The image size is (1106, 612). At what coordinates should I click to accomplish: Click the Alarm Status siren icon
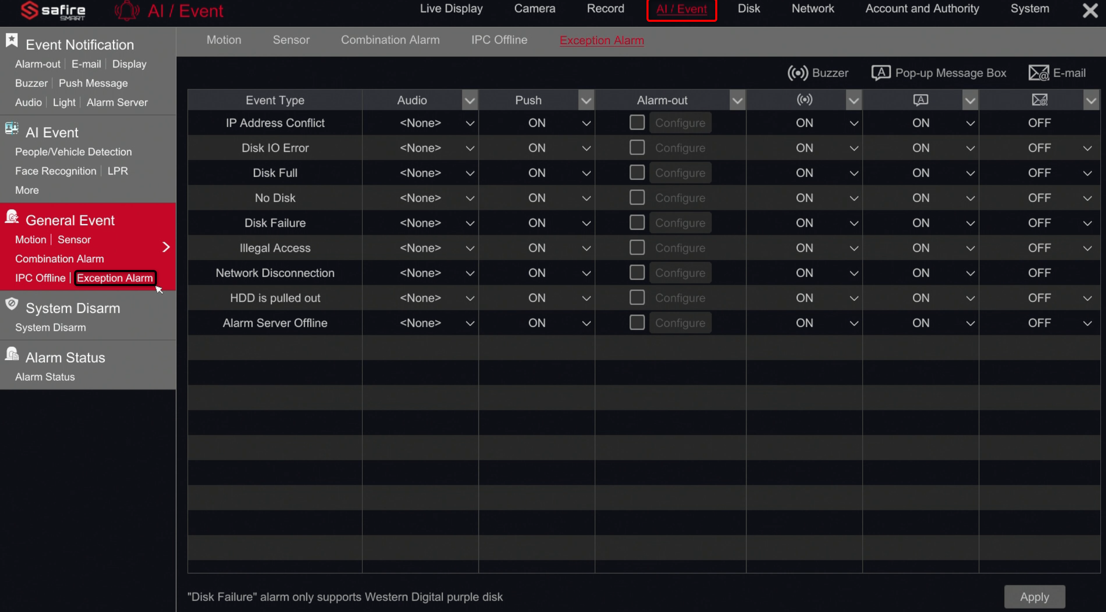pos(12,353)
